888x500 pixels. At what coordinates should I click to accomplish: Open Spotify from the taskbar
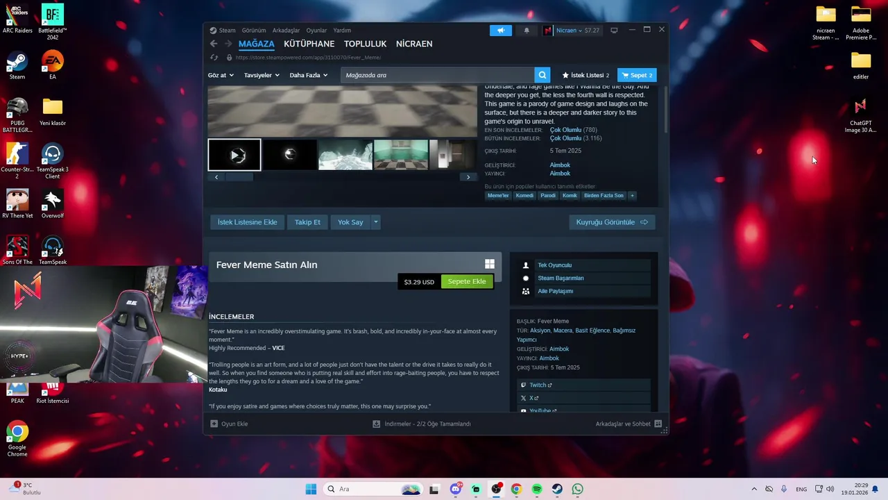[x=537, y=490]
